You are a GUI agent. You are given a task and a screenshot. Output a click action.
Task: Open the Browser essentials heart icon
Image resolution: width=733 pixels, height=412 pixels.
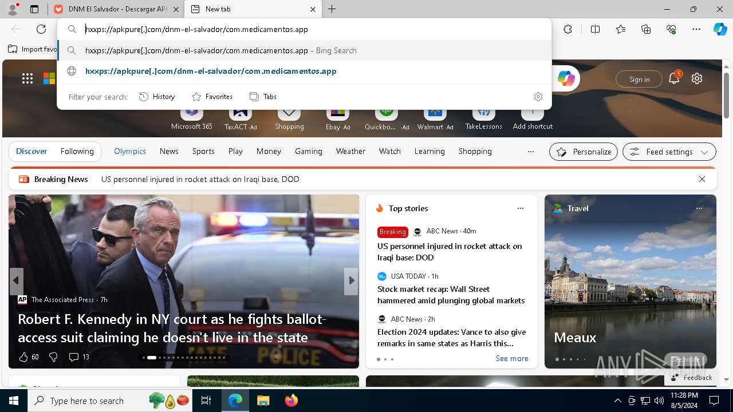click(x=671, y=29)
